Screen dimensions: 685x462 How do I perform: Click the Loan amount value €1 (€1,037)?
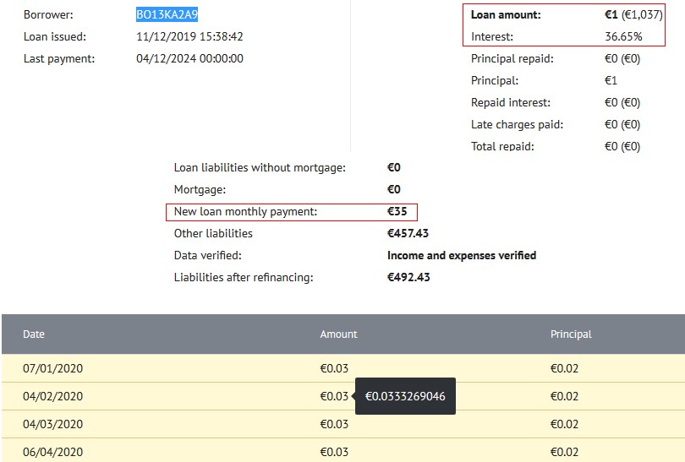pyautogui.click(x=633, y=14)
